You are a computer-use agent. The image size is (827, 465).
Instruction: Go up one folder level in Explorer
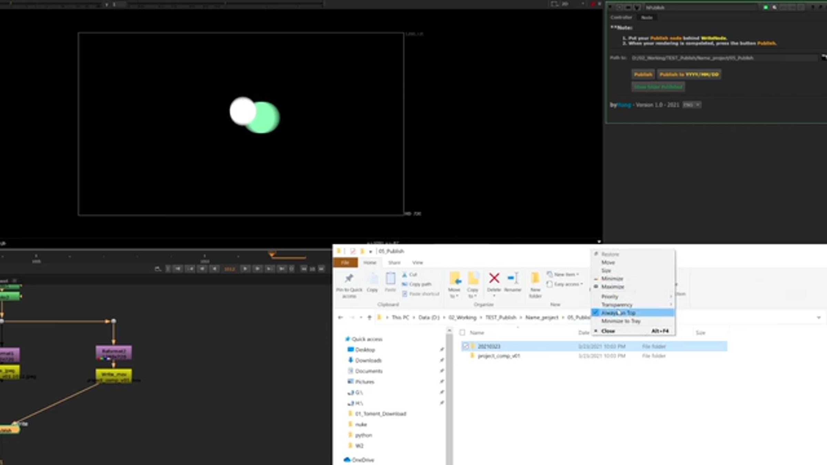point(369,317)
